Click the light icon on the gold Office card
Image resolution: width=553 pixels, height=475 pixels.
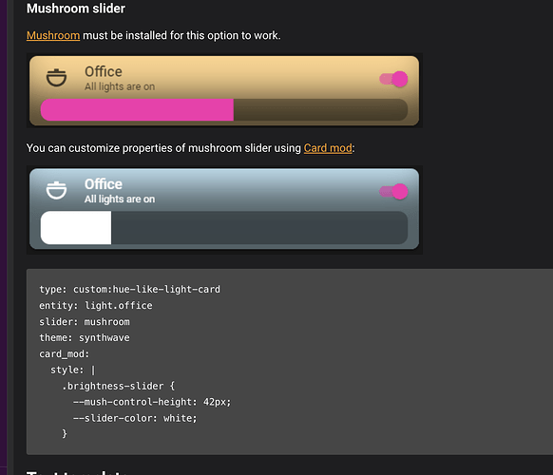point(56,78)
